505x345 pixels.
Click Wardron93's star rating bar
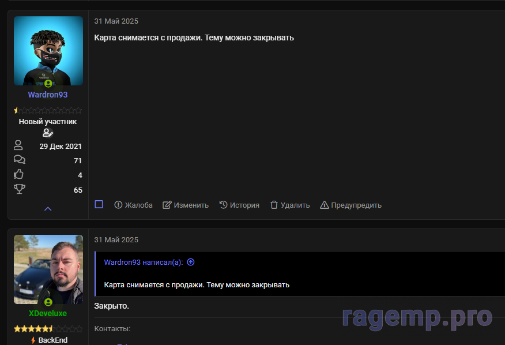pyautogui.click(x=48, y=111)
